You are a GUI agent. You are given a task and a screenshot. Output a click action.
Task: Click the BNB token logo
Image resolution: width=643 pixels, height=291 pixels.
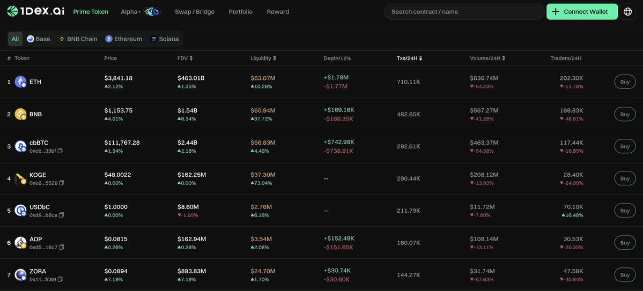point(20,114)
